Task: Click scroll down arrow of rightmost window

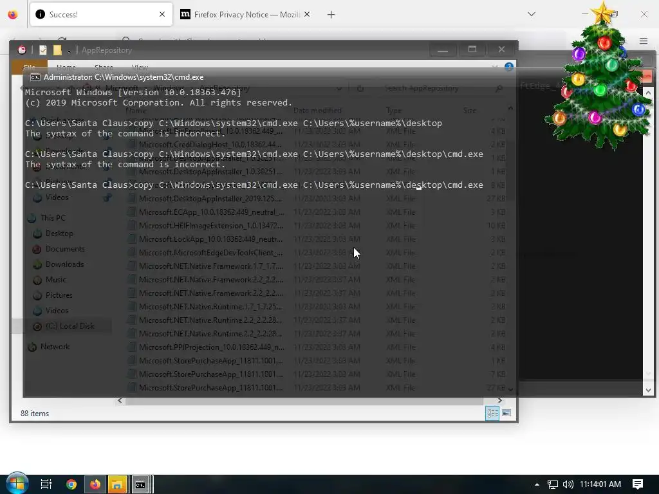Action: pyautogui.click(x=649, y=390)
